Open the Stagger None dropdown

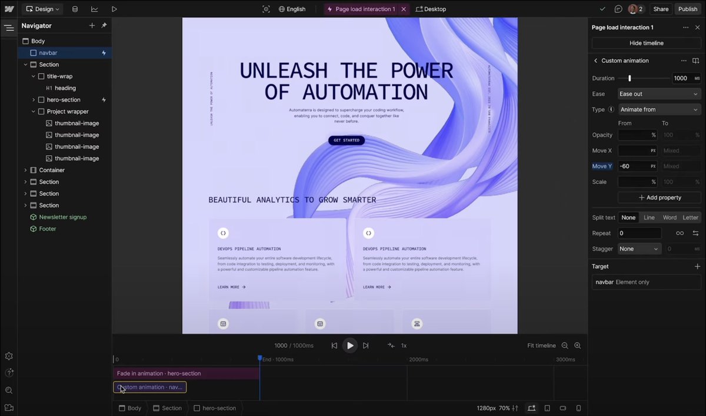[640, 249]
